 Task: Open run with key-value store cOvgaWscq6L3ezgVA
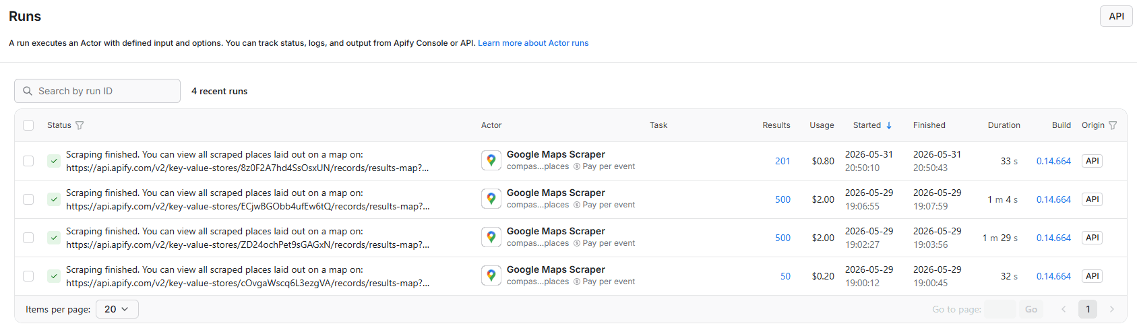pos(247,276)
